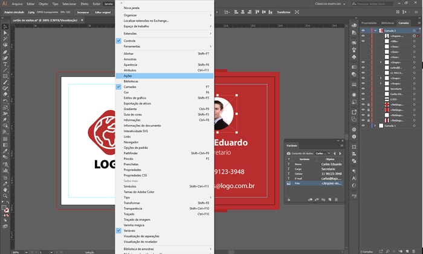Image resolution: width=423 pixels, height=254 pixels.
Task: Select the Rectangle tool
Action: [5, 76]
